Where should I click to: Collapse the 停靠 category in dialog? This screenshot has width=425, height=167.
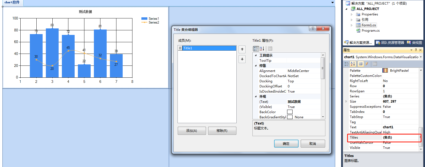pyautogui.click(x=256, y=66)
